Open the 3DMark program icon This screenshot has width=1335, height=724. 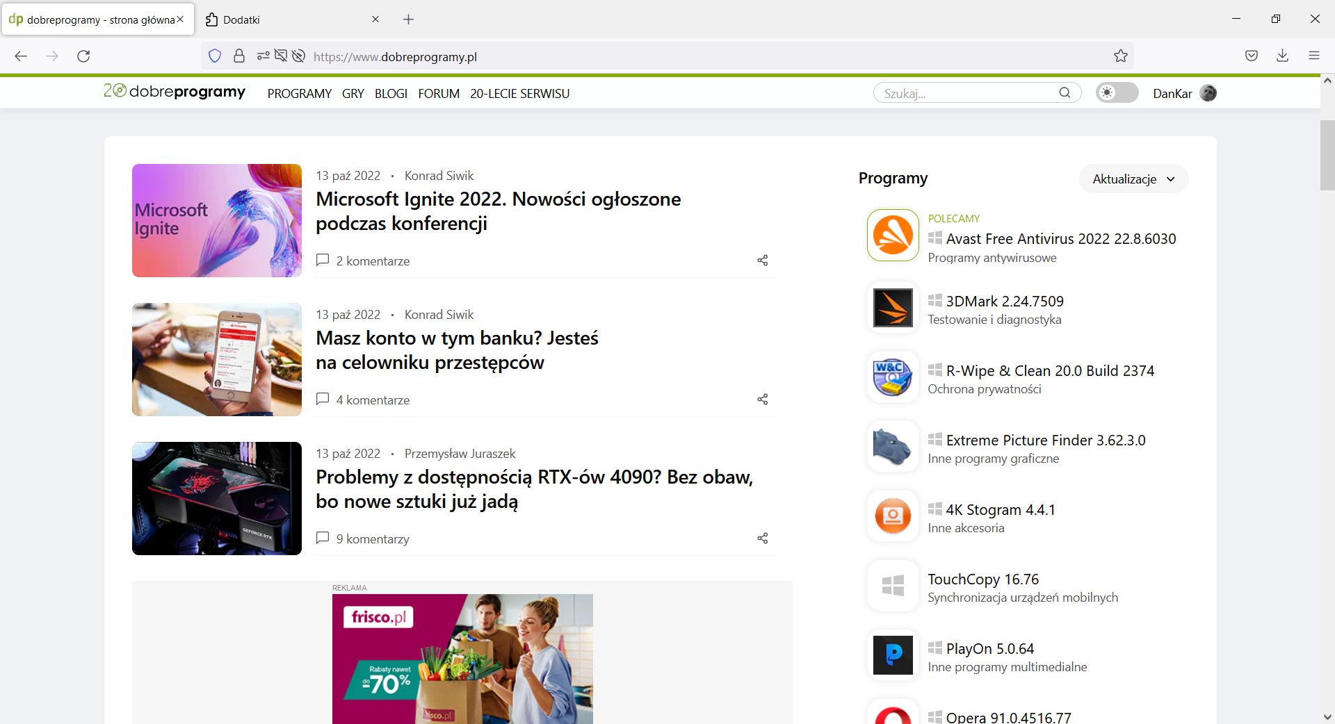(x=892, y=308)
